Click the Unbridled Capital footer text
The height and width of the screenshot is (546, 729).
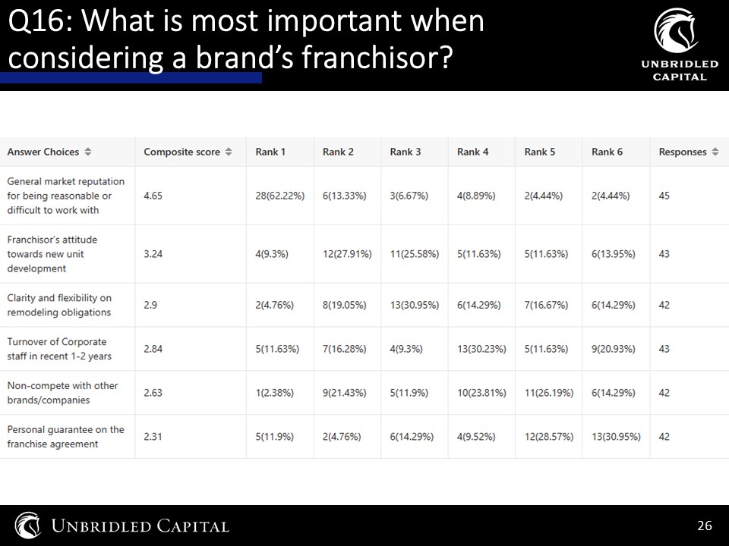pyautogui.click(x=140, y=526)
